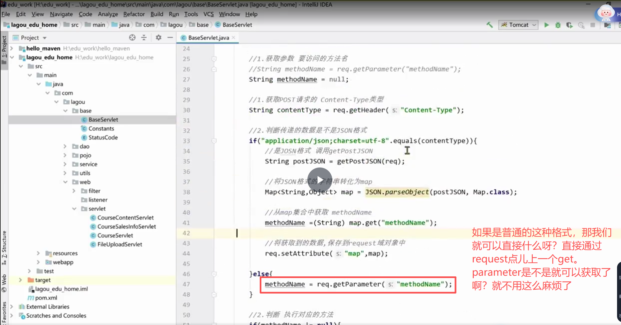Screen dimensions: 621x325
Task: Run the Tomcat configuration with green play icon
Action: tap(546, 25)
